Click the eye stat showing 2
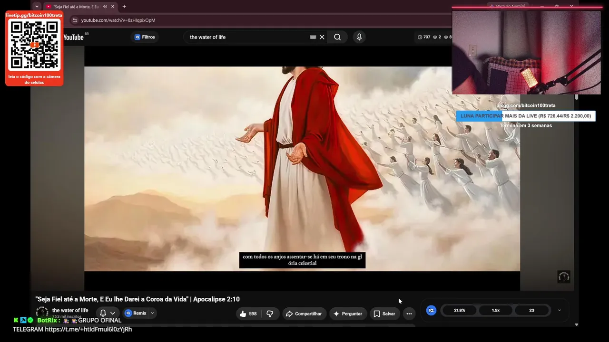609x342 pixels. point(437,37)
